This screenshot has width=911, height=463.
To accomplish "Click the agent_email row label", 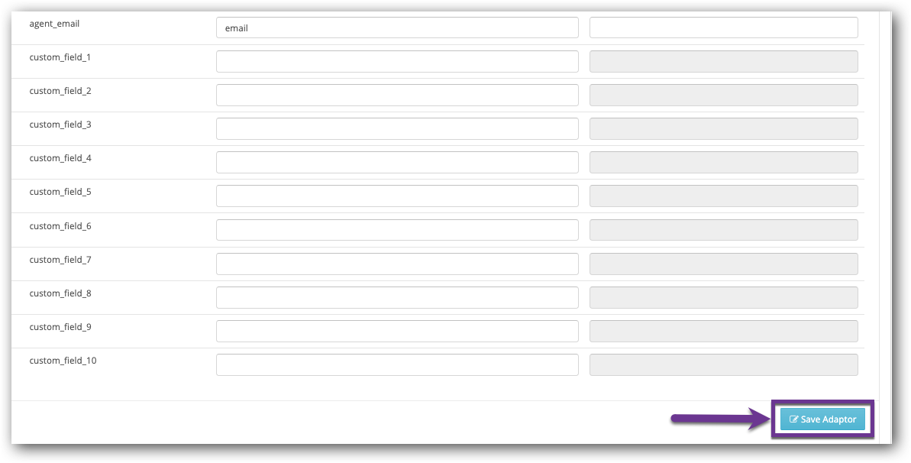I will (x=54, y=24).
